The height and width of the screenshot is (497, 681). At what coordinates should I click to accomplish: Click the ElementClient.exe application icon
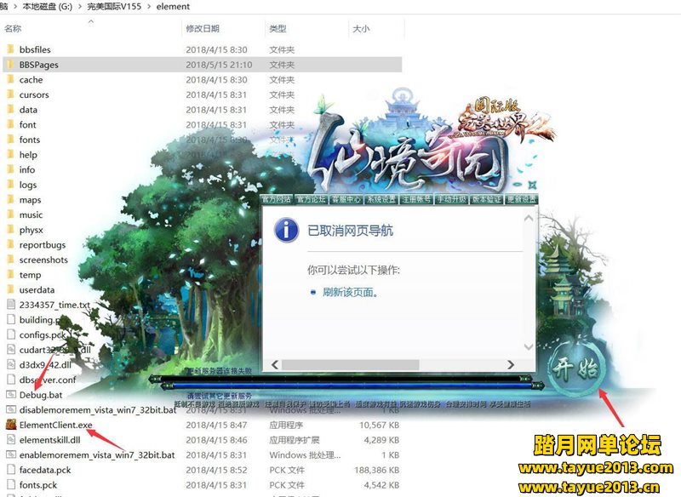pyautogui.click(x=11, y=425)
